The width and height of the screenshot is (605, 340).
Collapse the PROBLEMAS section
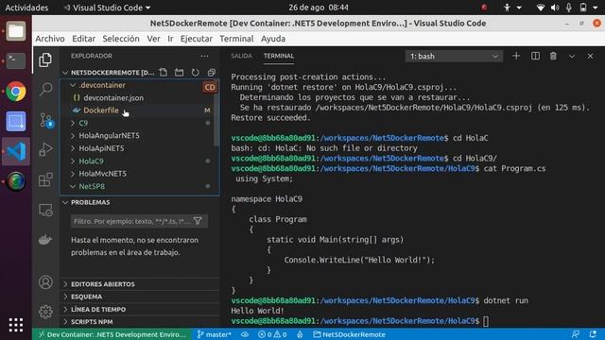coord(139,202)
